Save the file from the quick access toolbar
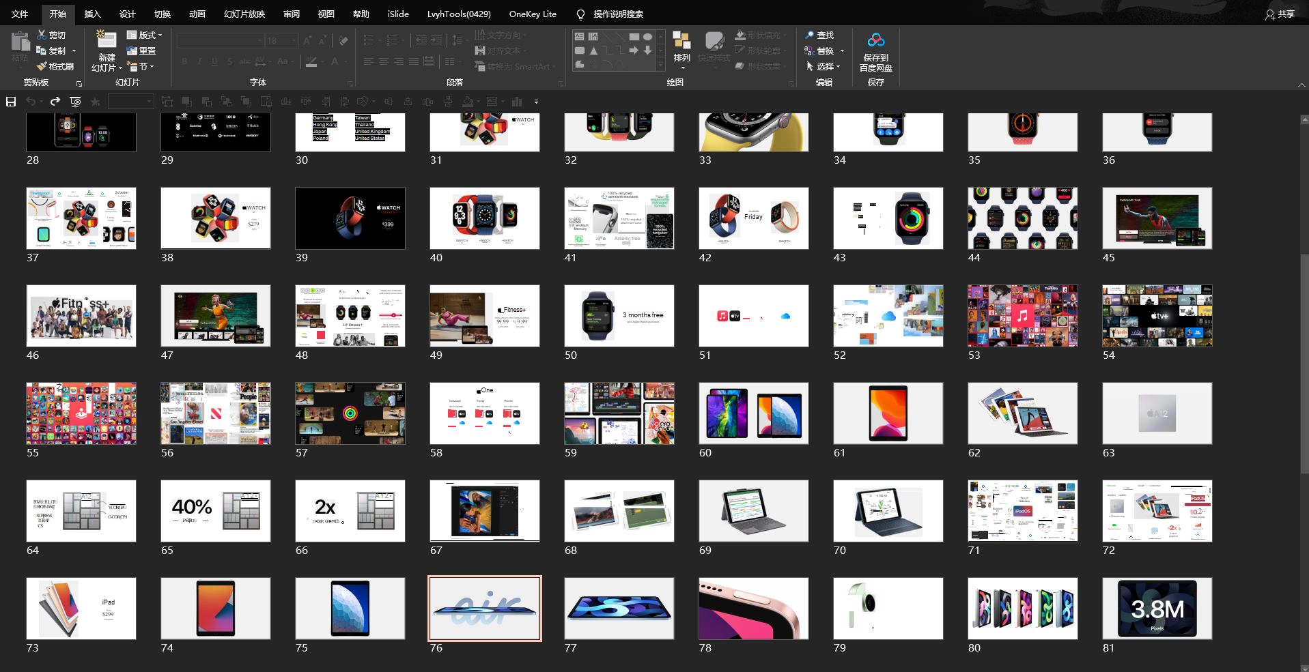The width and height of the screenshot is (1309, 672). tap(11, 102)
